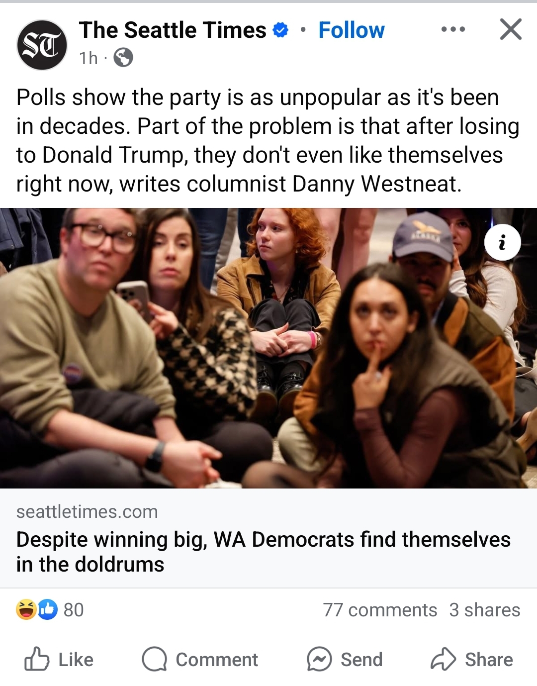Open The Seattle Times profile picture
This screenshot has height=686, width=537.
coord(42,45)
